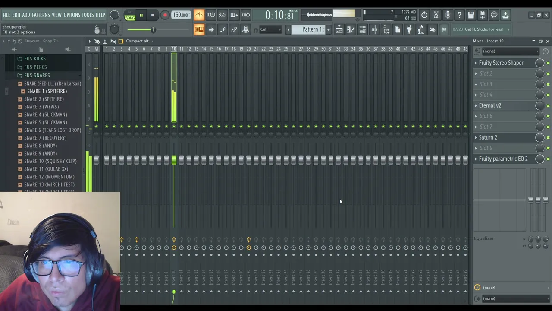
Task: Open the Fruity Stereo Shaper plugin
Action: click(x=501, y=63)
